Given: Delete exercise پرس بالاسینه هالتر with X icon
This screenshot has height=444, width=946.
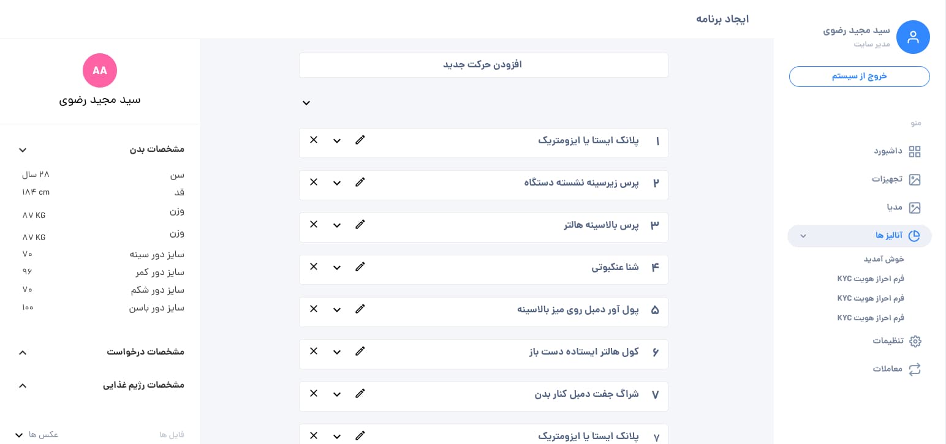Looking at the screenshot, I should pos(314,224).
